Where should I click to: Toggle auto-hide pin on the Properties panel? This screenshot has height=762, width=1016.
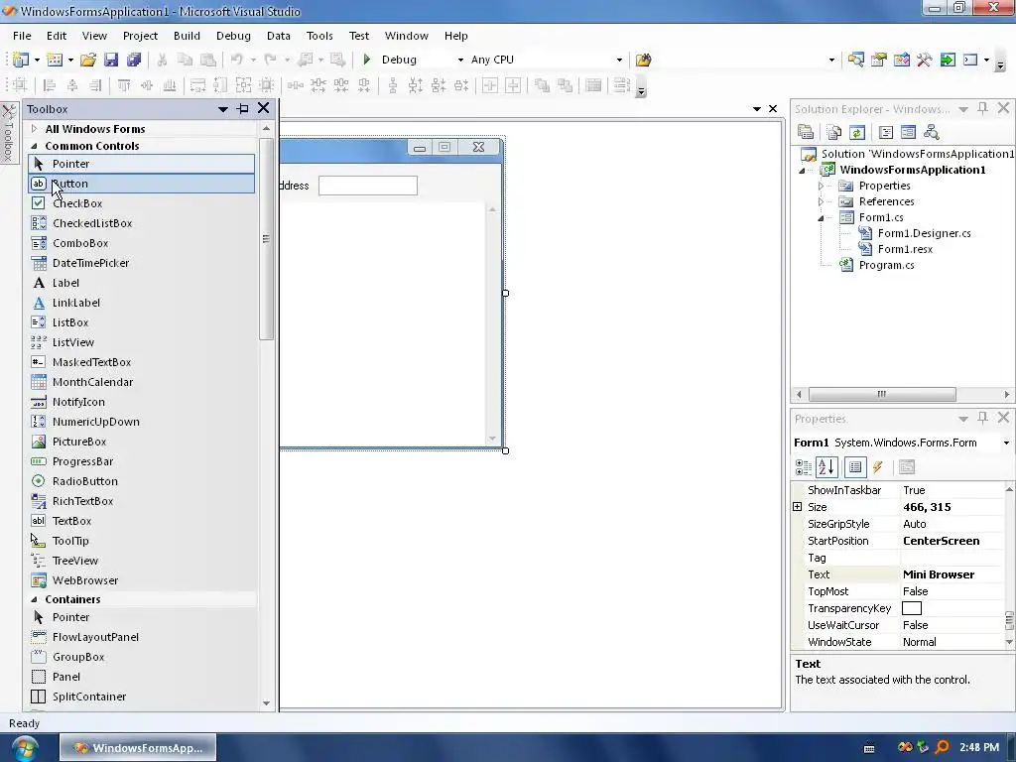point(982,418)
